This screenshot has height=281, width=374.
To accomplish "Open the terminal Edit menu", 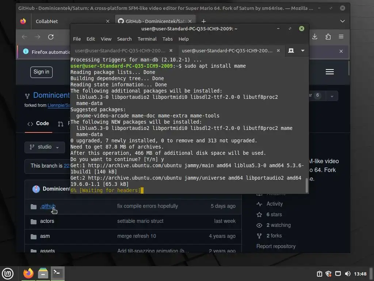I will click(91, 39).
